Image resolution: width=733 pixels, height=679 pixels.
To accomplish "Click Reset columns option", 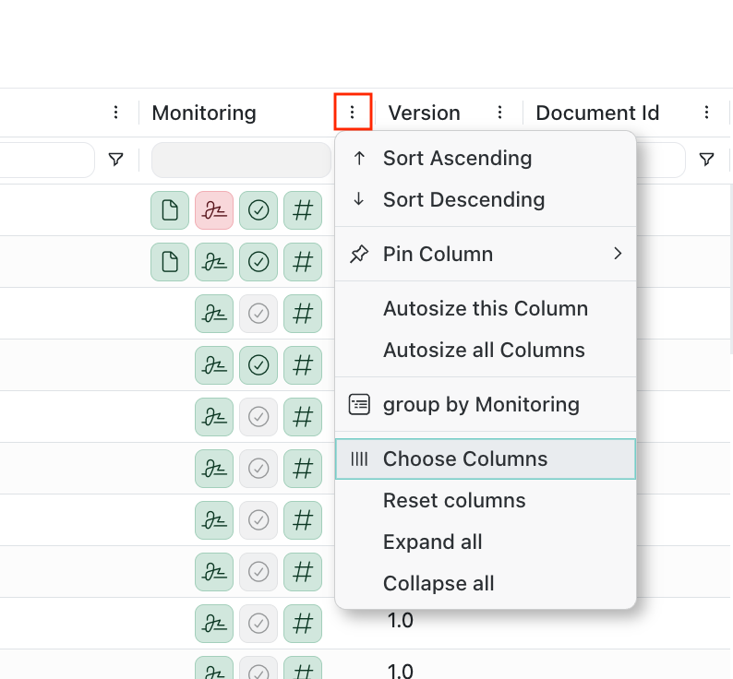I will coord(454,500).
